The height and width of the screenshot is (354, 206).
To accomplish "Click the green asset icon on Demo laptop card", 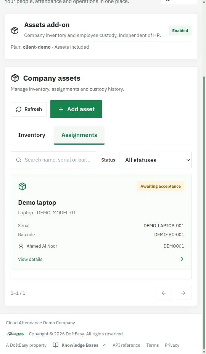I will [22, 187].
